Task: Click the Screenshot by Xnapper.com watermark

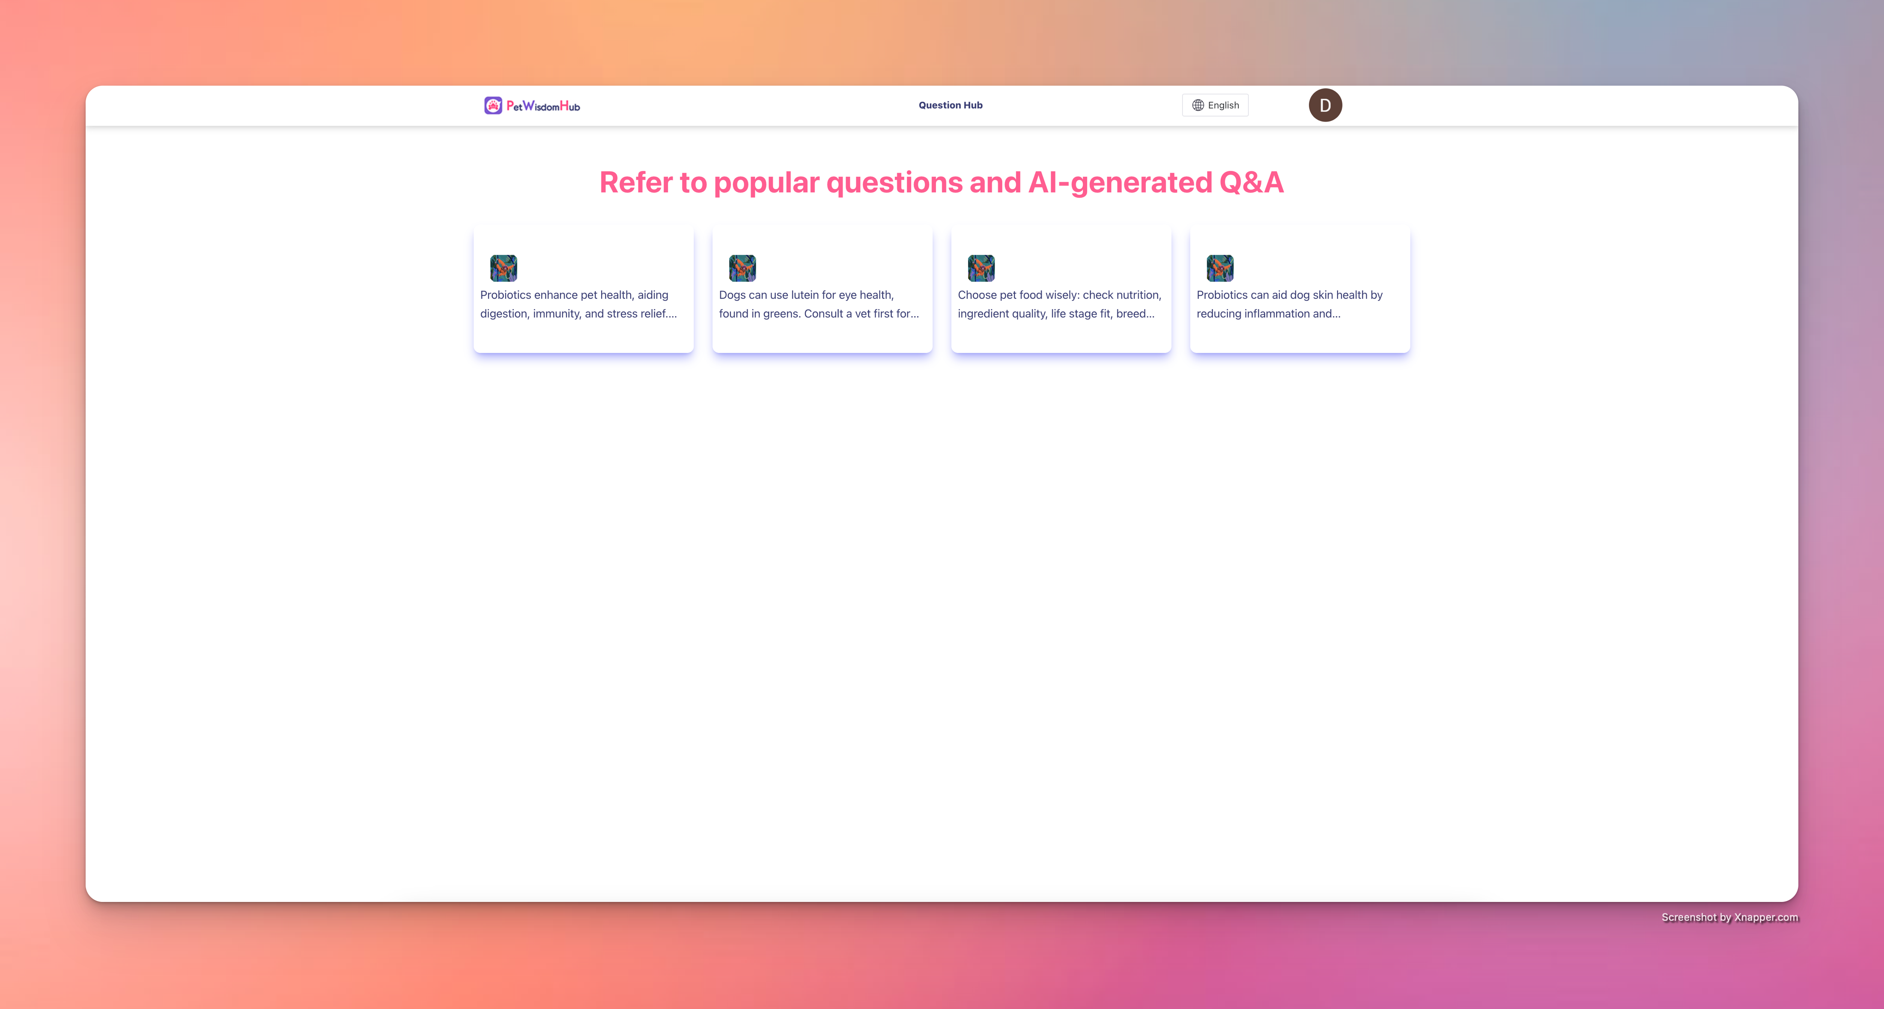Action: (x=1729, y=917)
